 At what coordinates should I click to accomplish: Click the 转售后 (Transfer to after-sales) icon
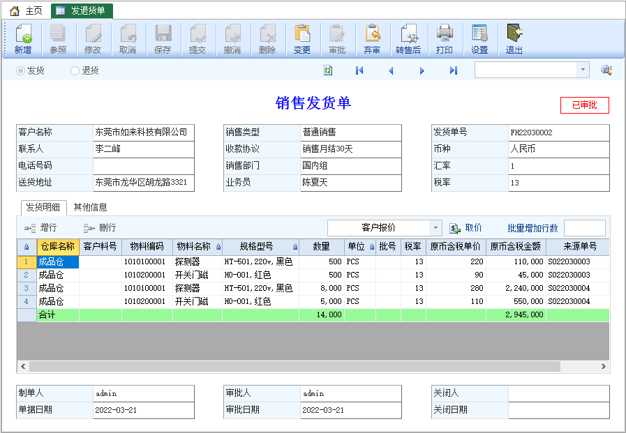pos(408,38)
